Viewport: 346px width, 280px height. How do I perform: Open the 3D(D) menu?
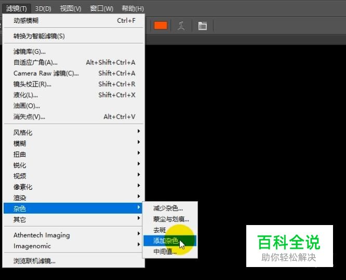click(43, 8)
